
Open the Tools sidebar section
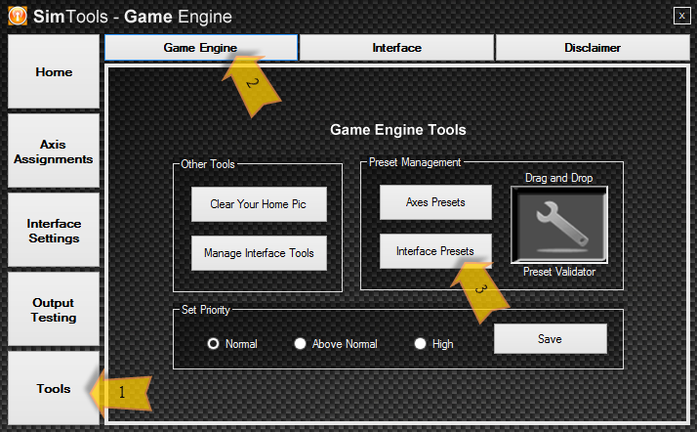(x=54, y=388)
